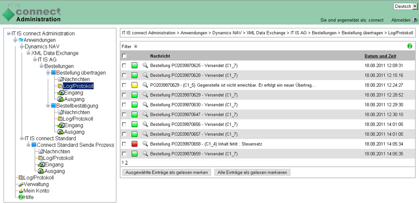Check the box for Bestellung PO2039870628

(124, 75)
